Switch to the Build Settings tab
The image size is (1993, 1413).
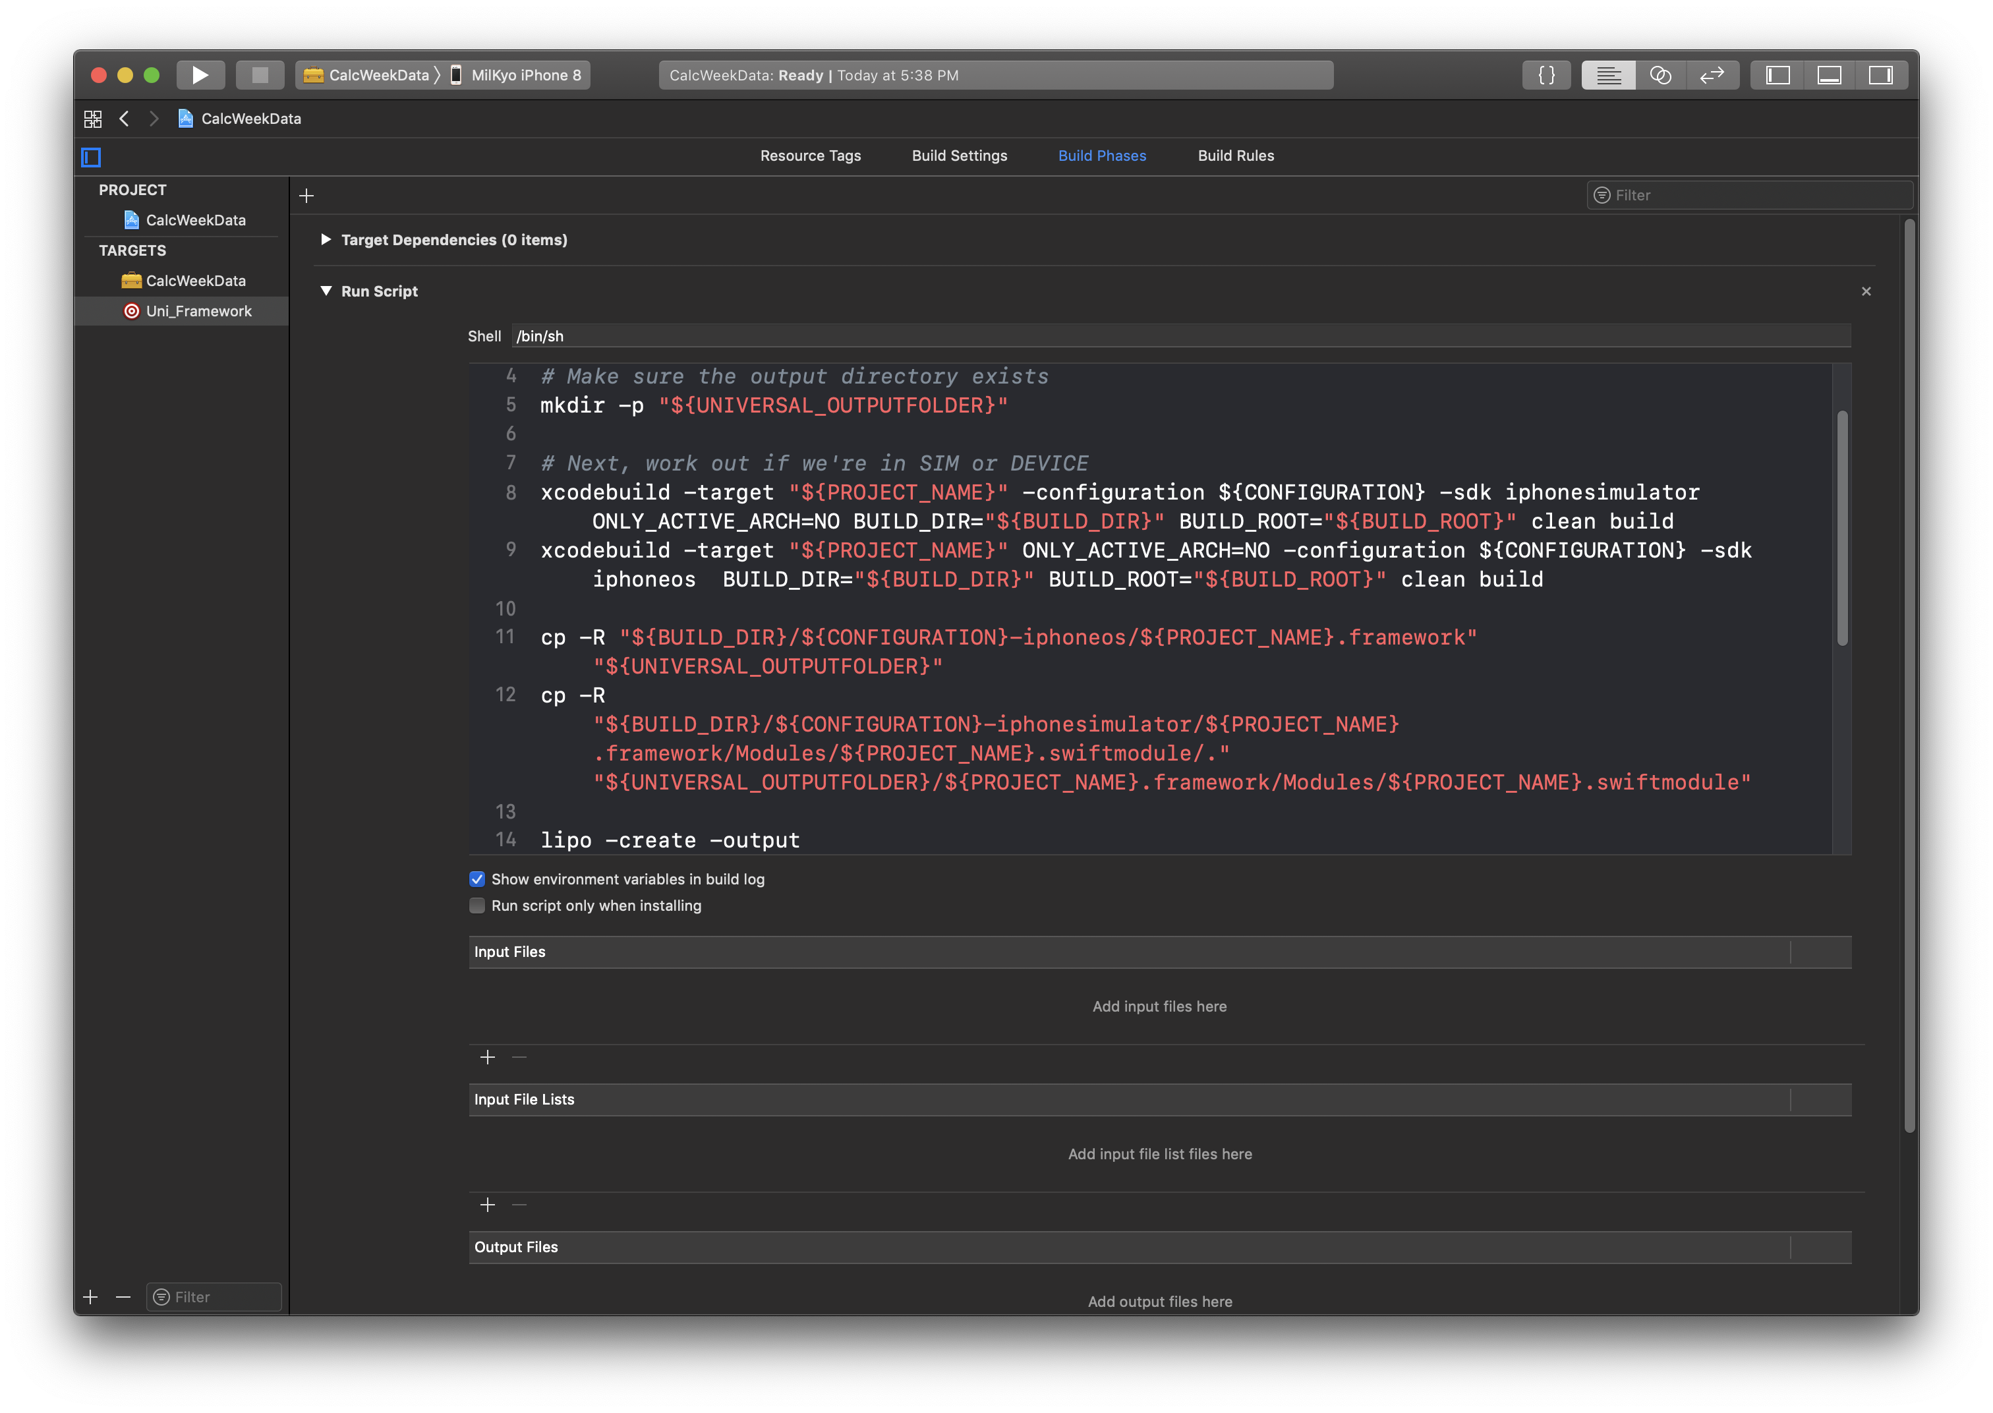coord(959,156)
